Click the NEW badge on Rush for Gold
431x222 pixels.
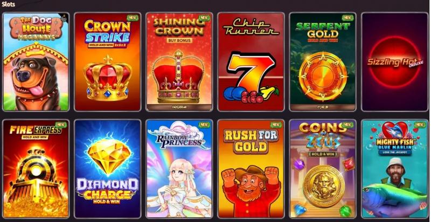pyautogui.click(x=276, y=124)
